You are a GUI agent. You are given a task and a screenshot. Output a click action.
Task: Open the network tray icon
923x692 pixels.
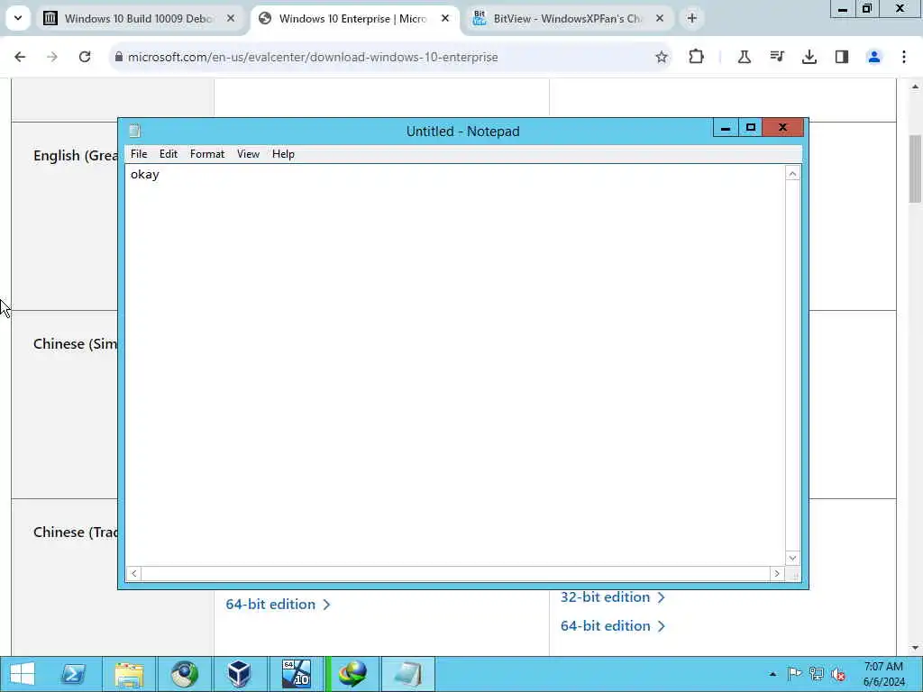pos(817,674)
